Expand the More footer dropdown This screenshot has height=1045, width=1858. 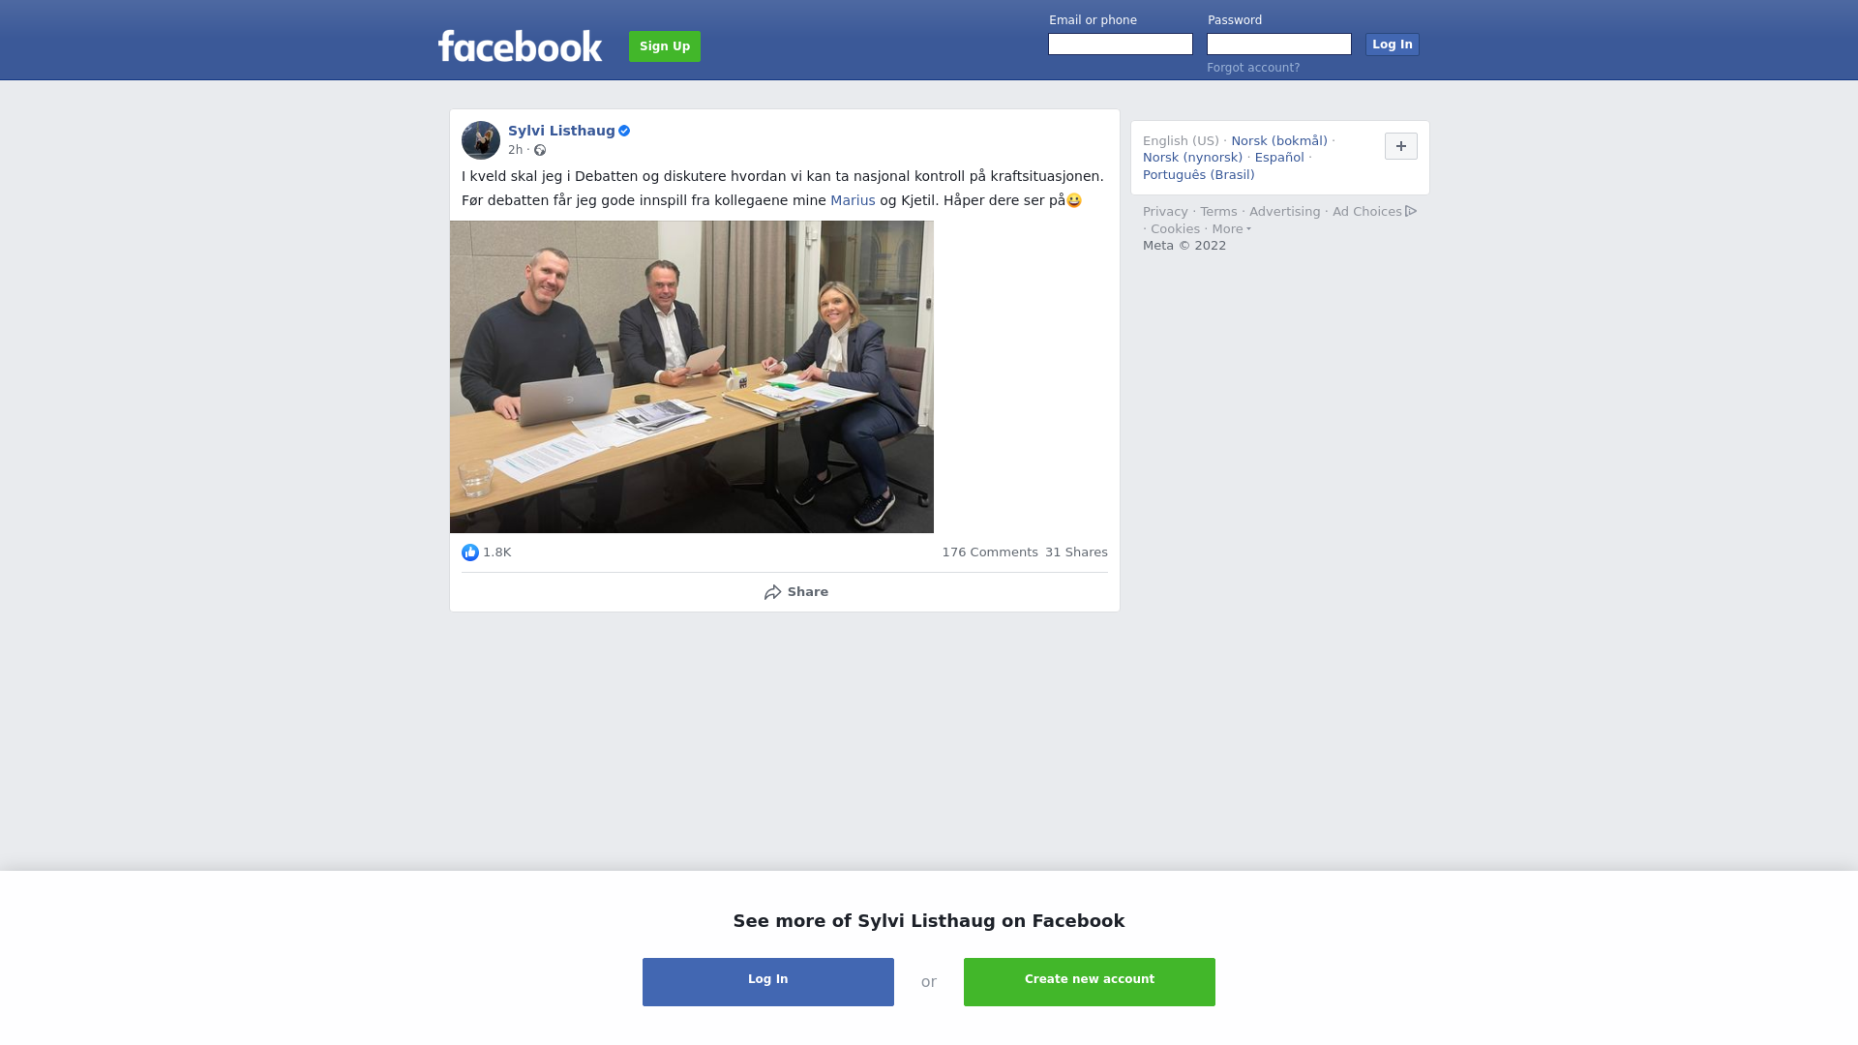1232,229
